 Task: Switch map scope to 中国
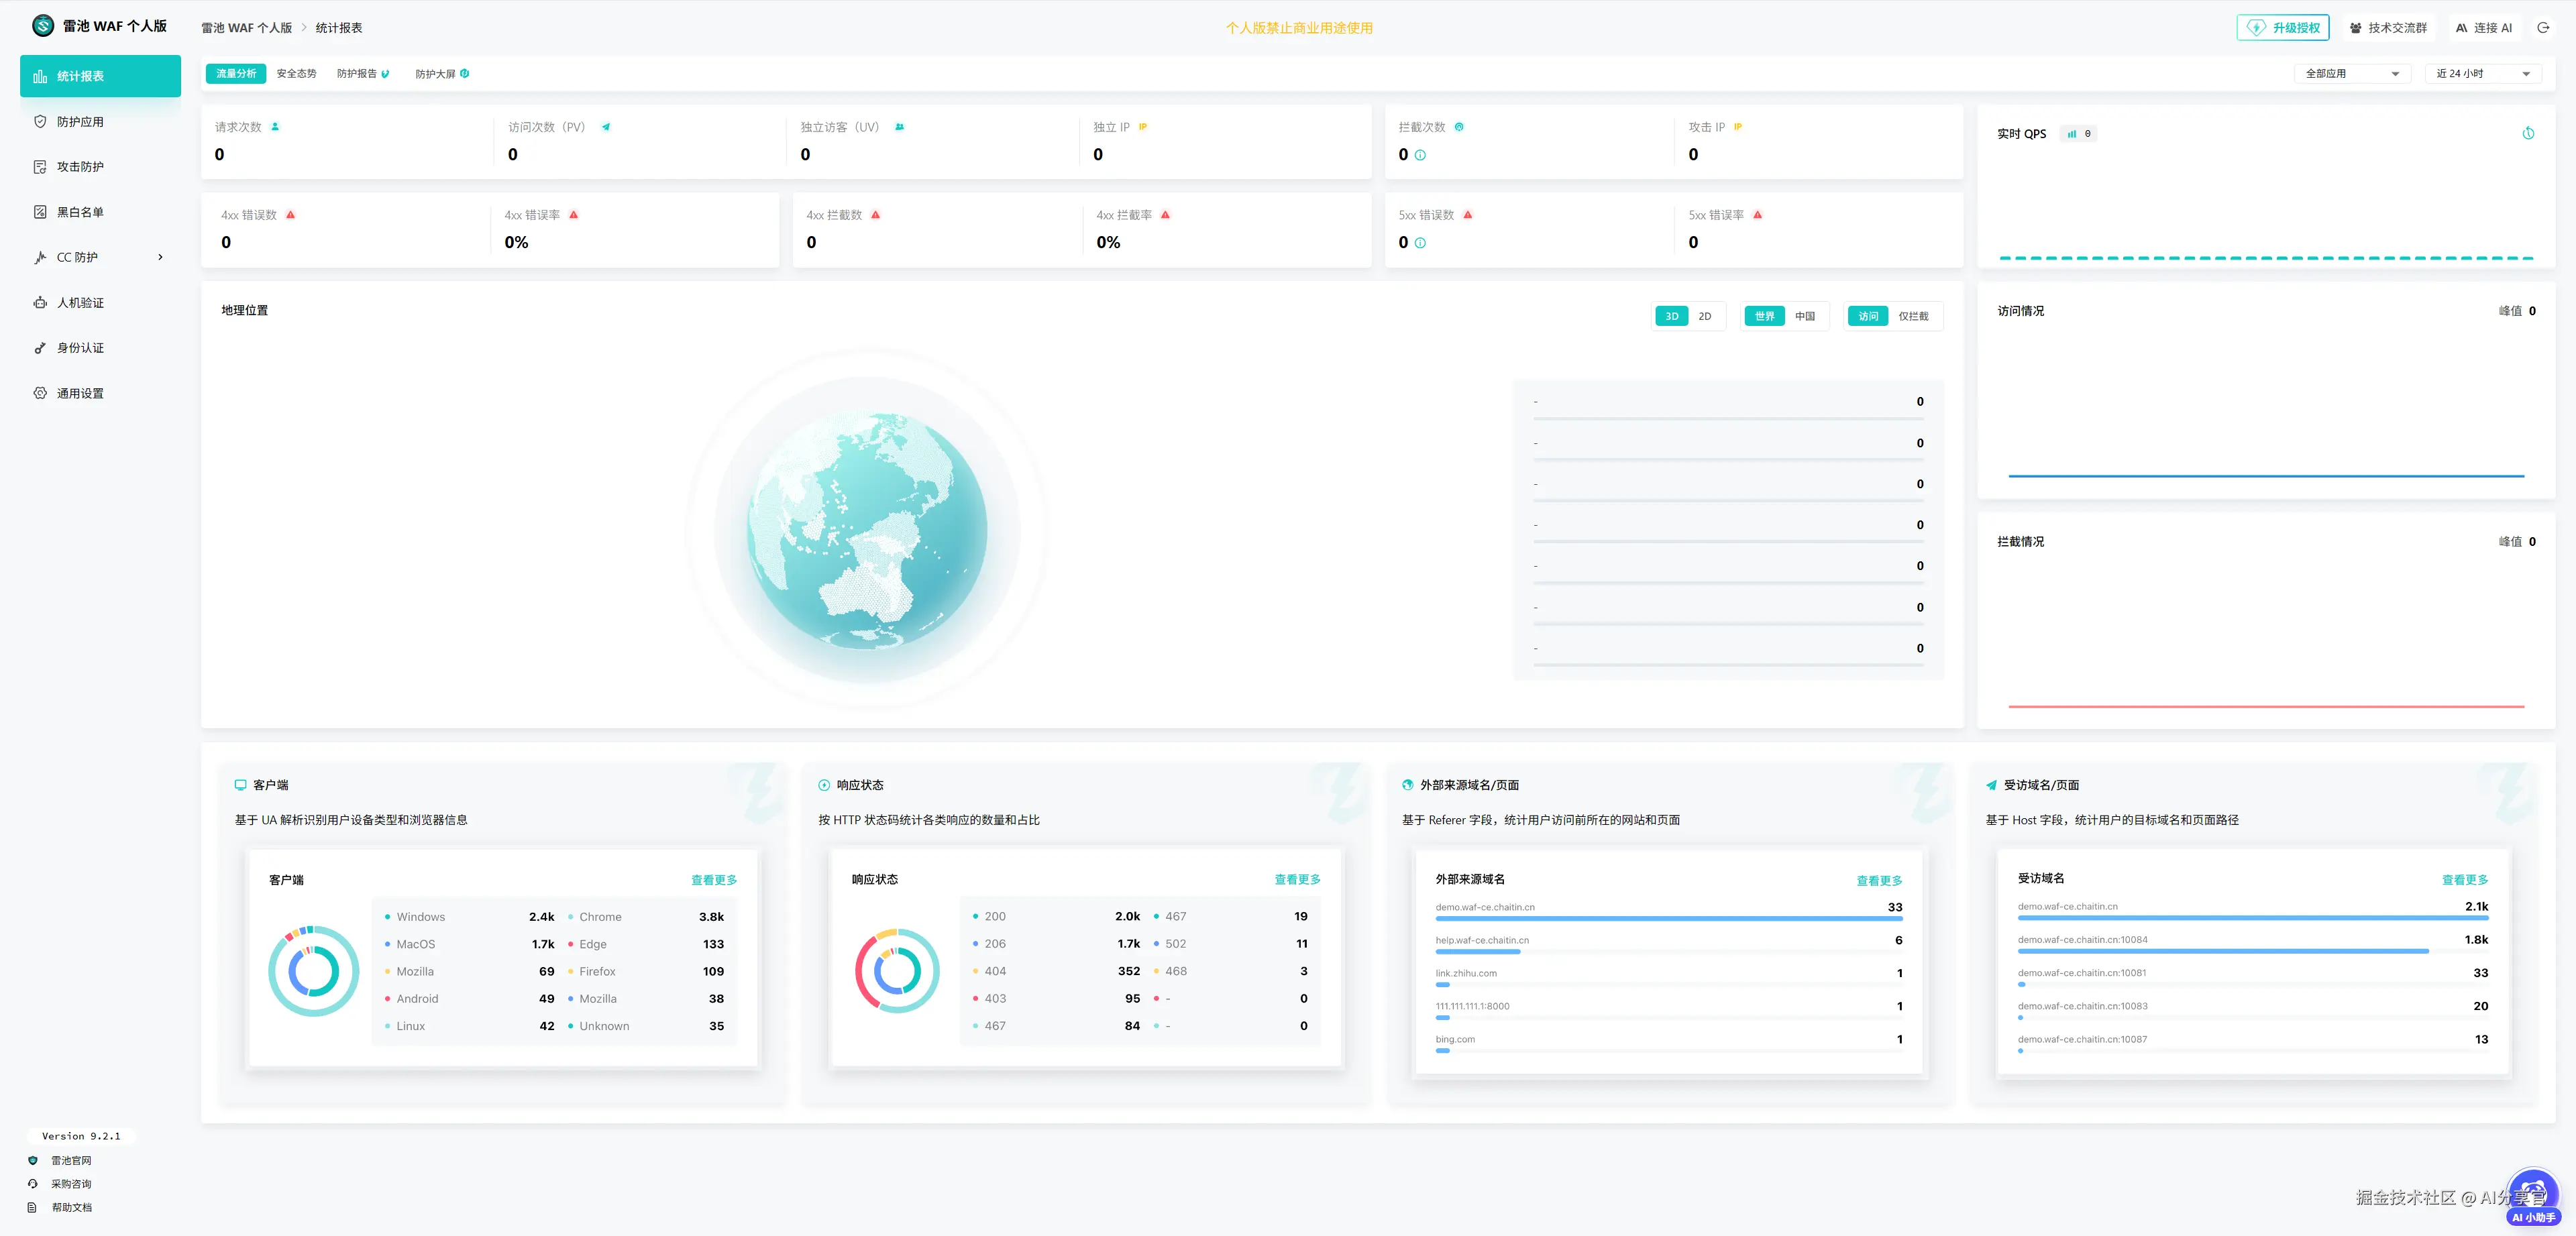pyautogui.click(x=1804, y=316)
